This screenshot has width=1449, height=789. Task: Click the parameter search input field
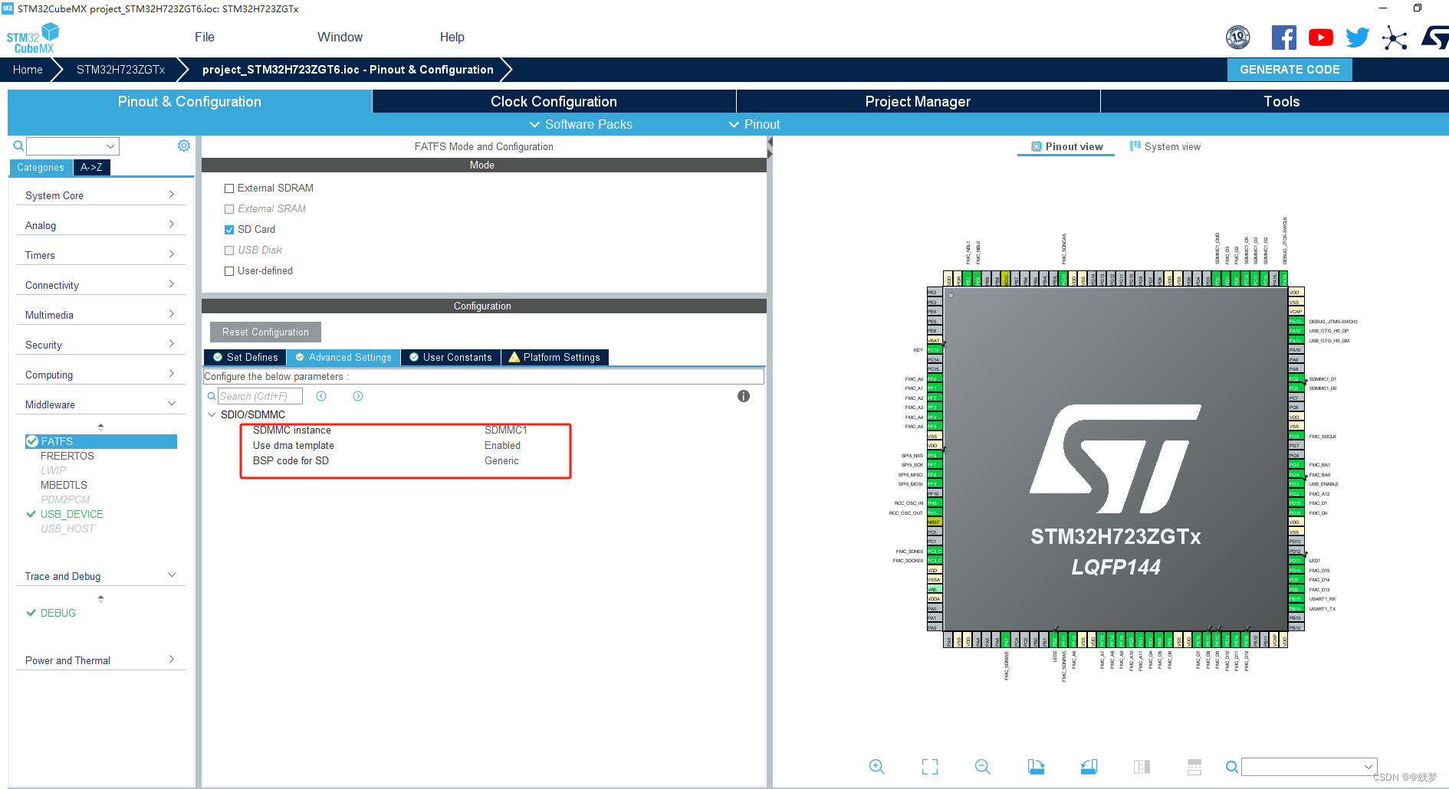tap(260, 396)
